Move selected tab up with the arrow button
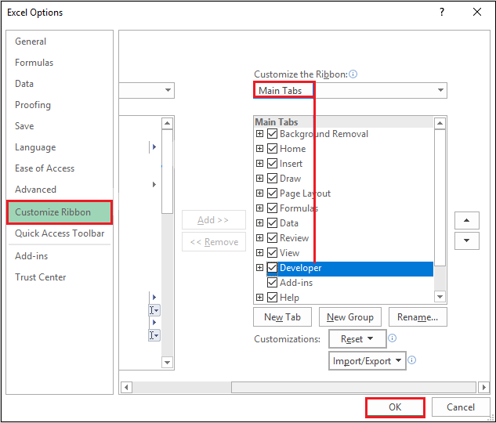Image resolution: width=496 pixels, height=423 pixels. (x=466, y=220)
